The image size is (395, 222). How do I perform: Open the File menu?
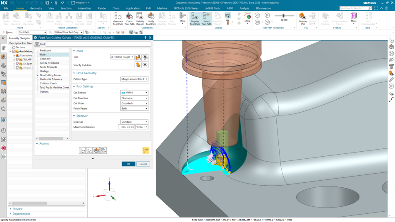(x=6, y=8)
